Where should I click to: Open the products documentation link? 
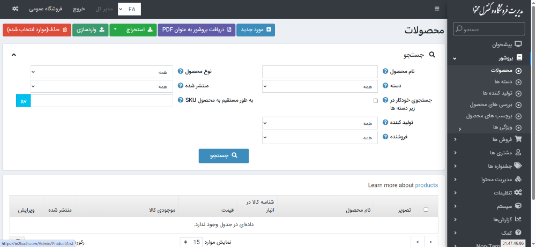click(x=426, y=185)
